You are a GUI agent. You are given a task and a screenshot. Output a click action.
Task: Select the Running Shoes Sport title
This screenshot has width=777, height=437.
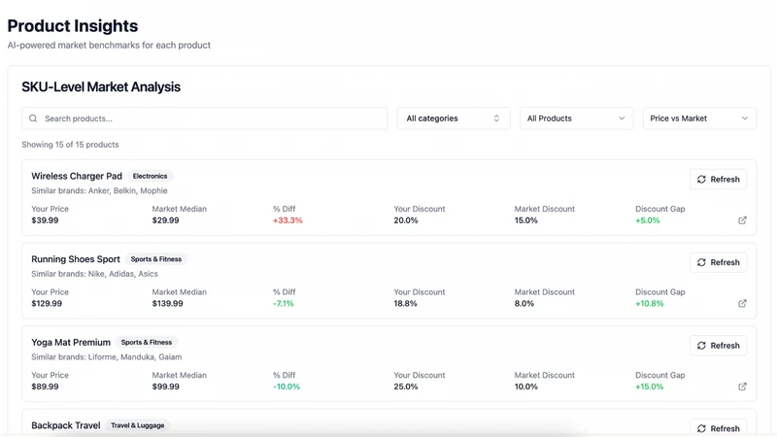click(x=76, y=259)
